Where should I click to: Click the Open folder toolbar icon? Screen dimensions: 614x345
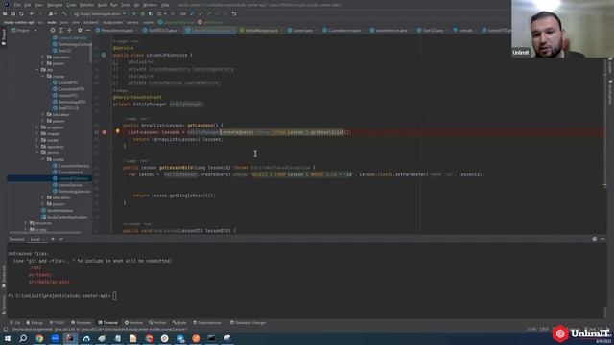[x=5, y=13]
